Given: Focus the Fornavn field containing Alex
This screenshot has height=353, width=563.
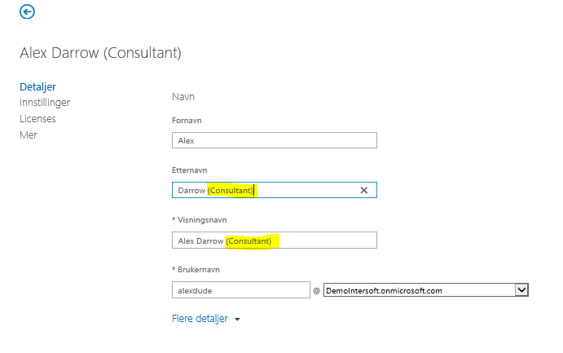Looking at the screenshot, I should [275, 140].
